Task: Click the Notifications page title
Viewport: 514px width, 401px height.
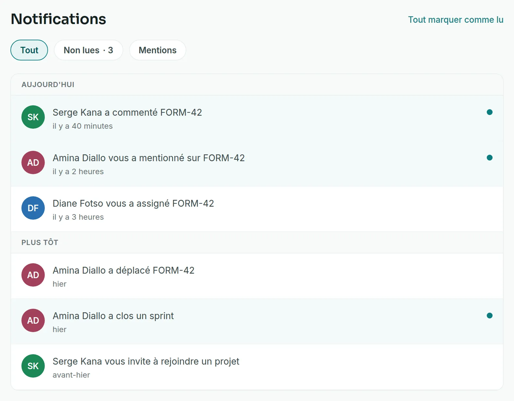Action: pos(58,19)
